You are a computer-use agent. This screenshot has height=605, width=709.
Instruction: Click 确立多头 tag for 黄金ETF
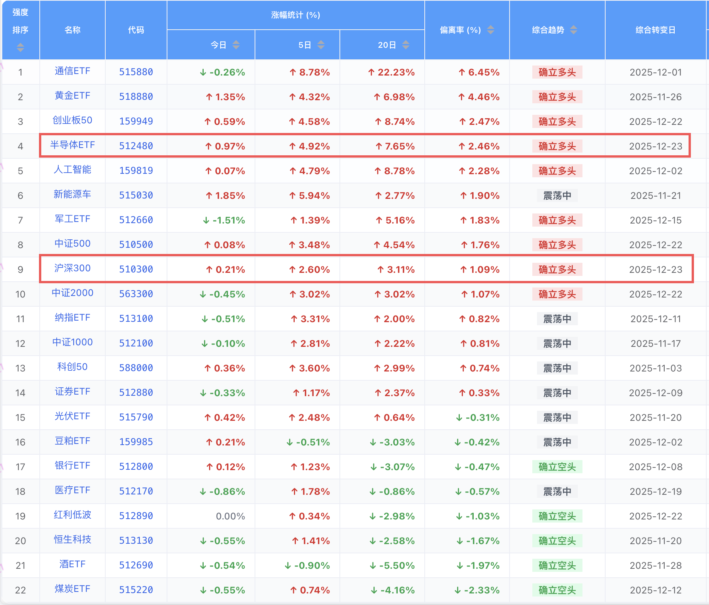[557, 97]
